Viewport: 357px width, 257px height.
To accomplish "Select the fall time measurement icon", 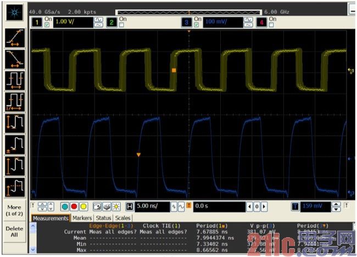I will pos(15,59).
